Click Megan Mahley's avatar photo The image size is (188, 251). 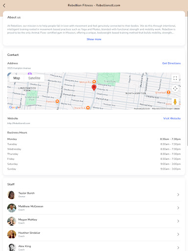tap(12, 221)
